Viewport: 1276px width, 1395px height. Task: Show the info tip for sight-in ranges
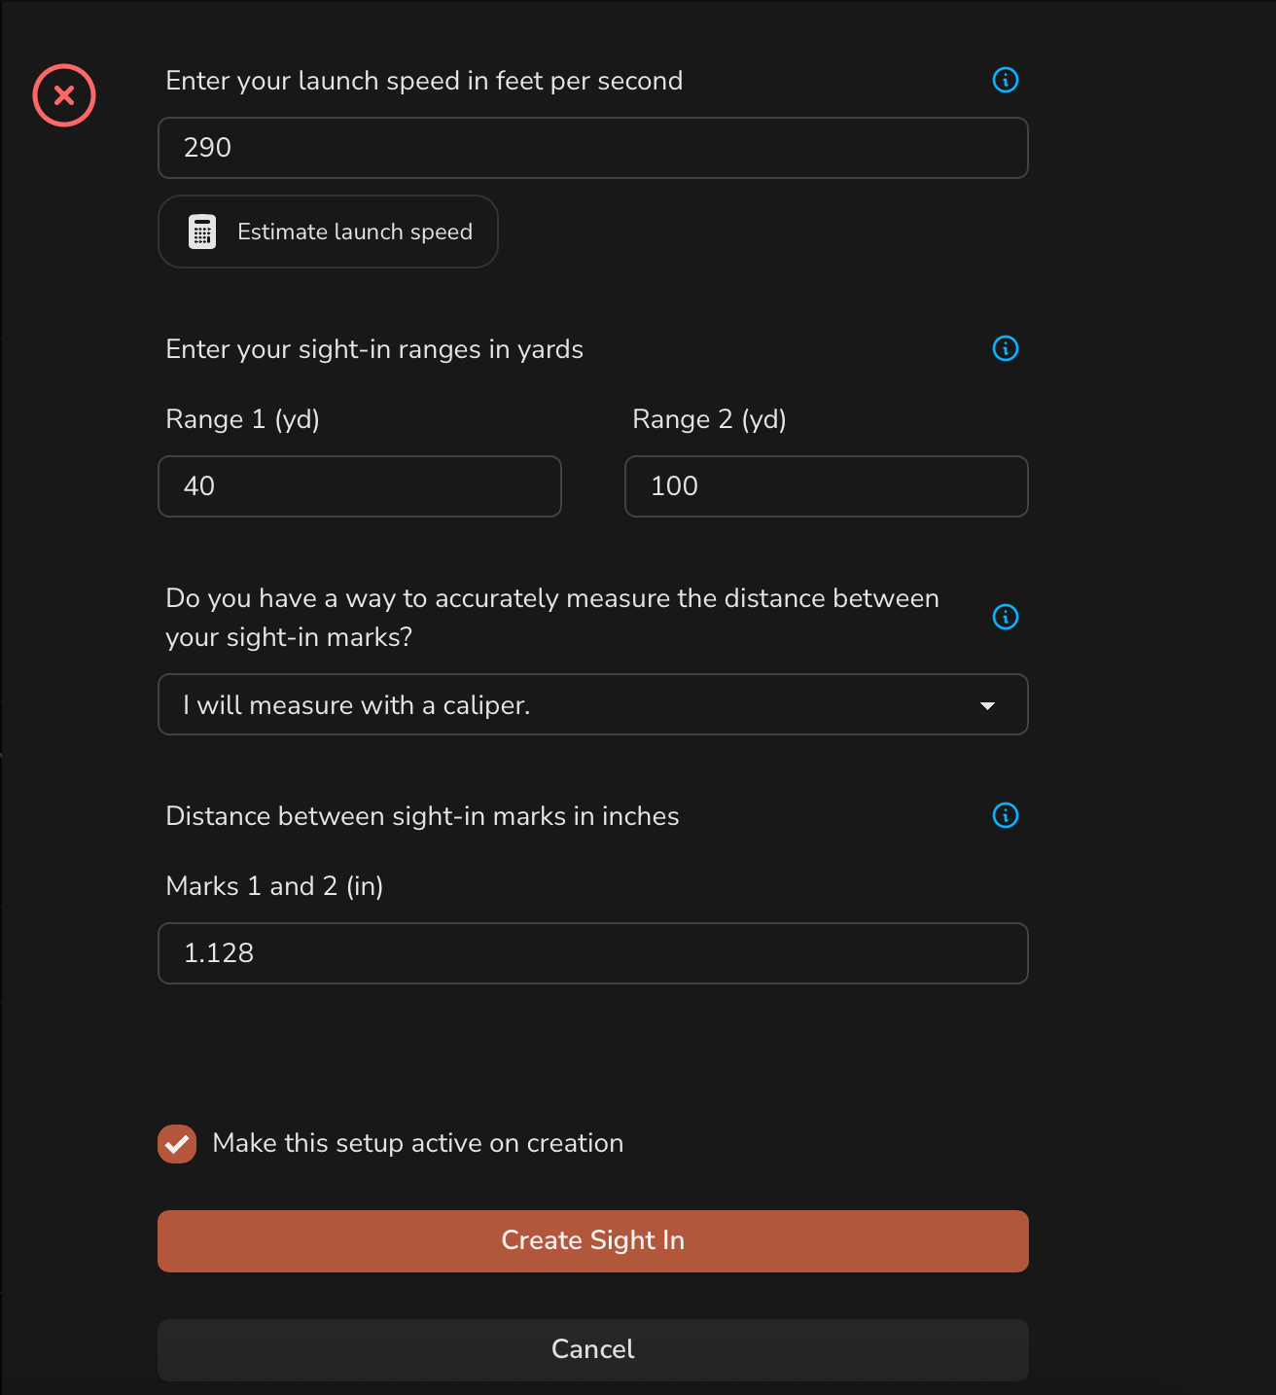click(1005, 348)
